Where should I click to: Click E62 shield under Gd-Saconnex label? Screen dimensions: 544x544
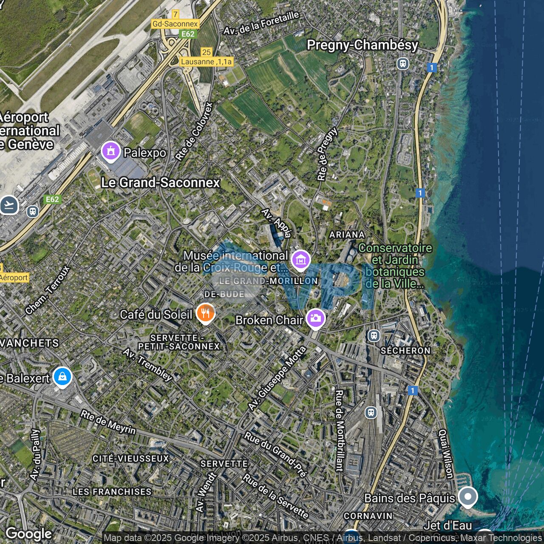(188, 34)
